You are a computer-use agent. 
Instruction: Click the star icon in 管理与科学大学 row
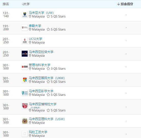point(48,69)
